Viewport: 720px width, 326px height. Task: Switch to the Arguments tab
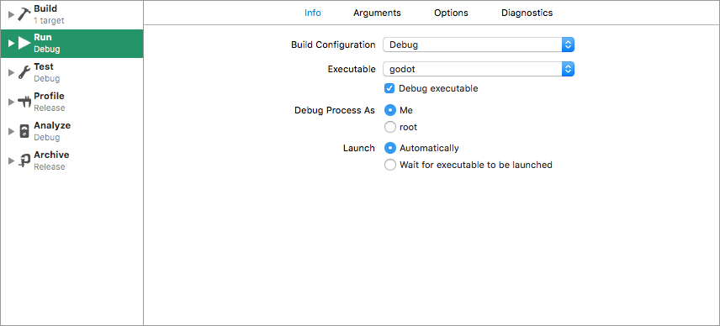point(377,13)
